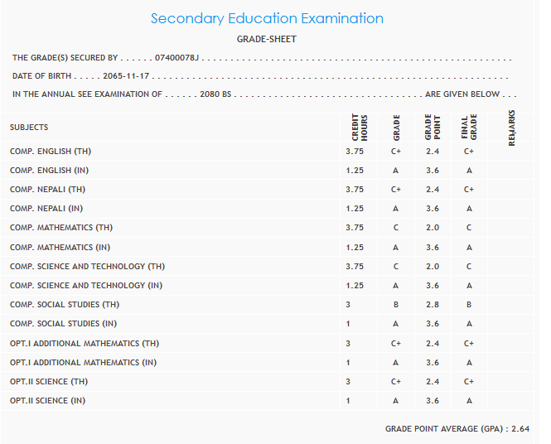Click COMP. SCIENCE AND TECHNOLOGY (IN) label
This screenshot has width=551, height=444.
[87, 286]
